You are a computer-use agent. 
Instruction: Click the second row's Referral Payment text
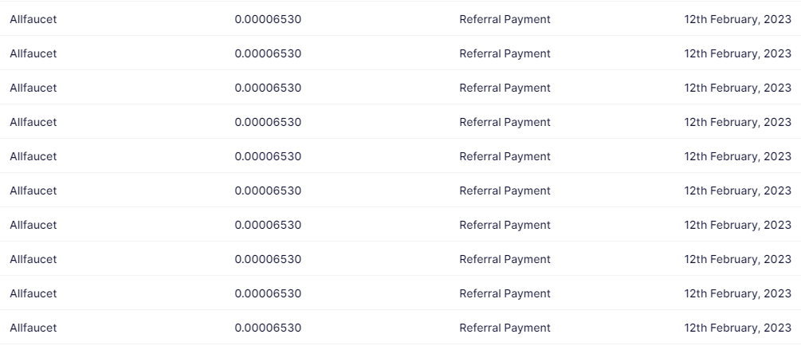[505, 53]
